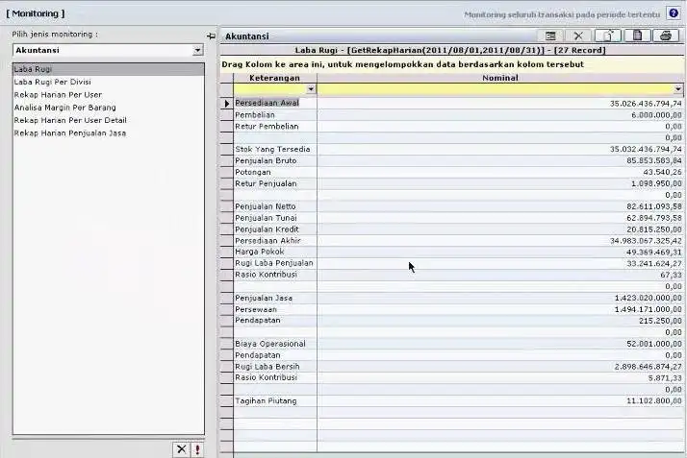Click the yellow group-by drag area banner
687x458 pixels.
point(452,64)
